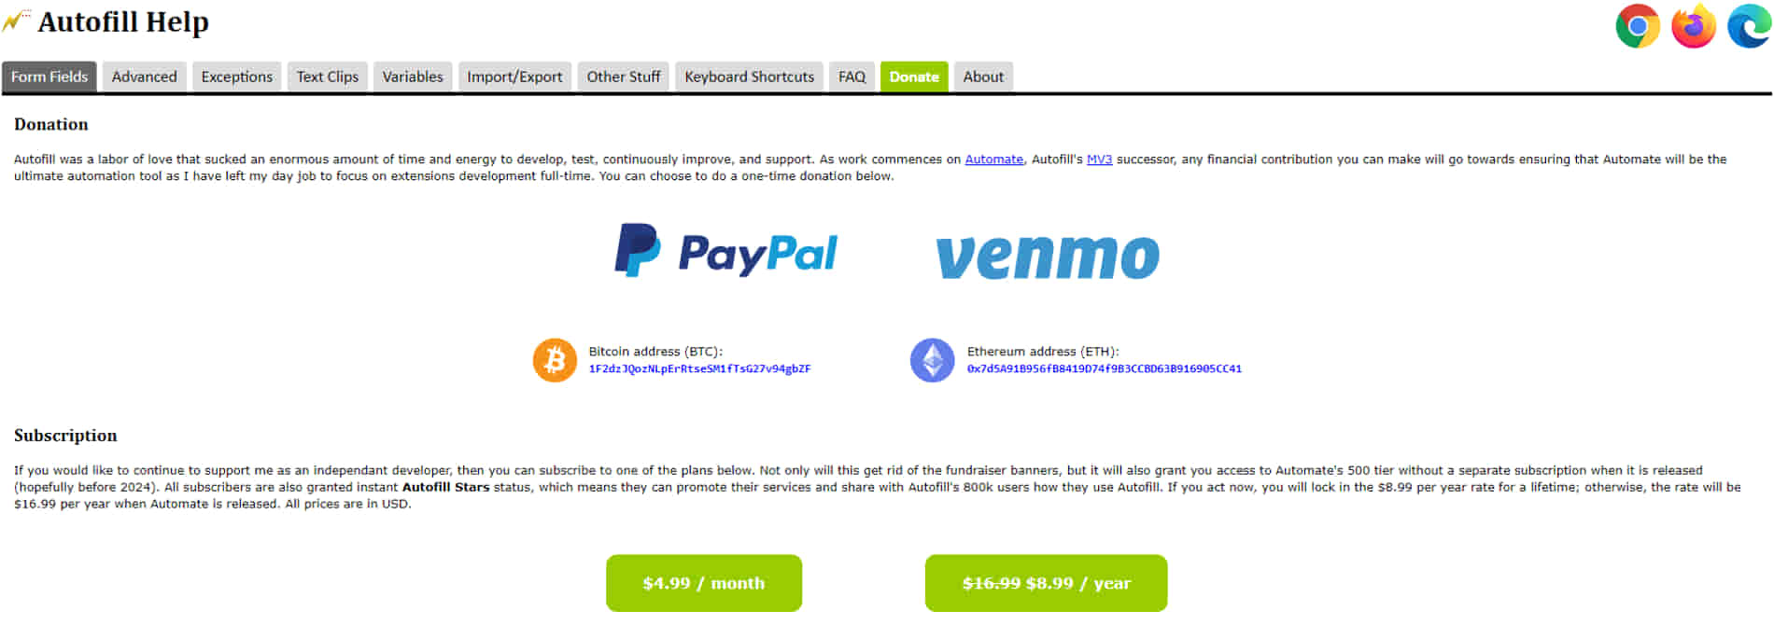Subscribe with the $4.99 / month button
Screen dimensions: 1774x625
704,583
